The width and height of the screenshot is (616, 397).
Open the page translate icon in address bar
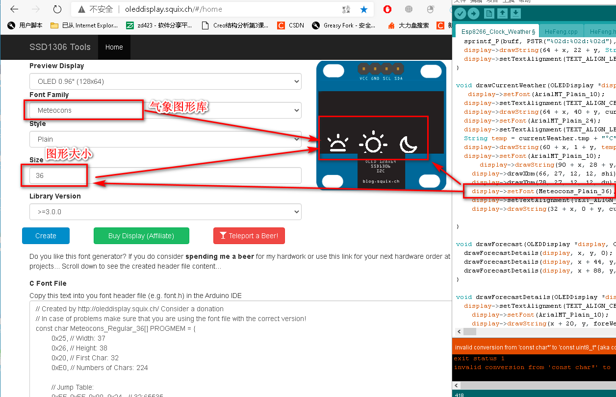click(346, 9)
